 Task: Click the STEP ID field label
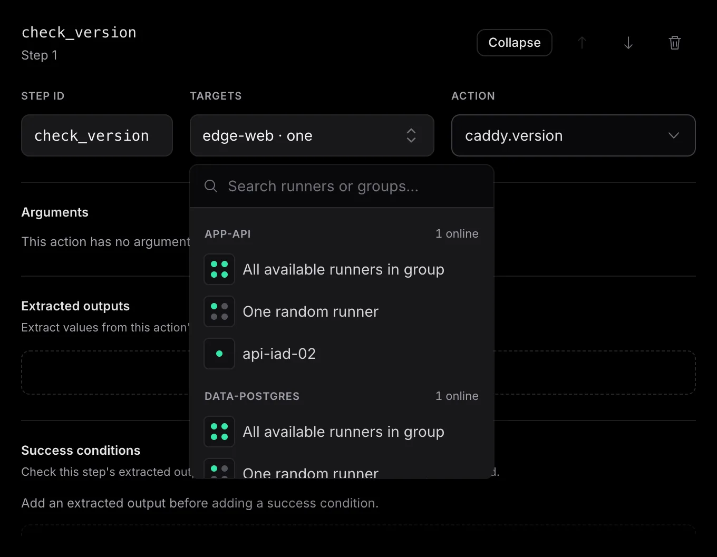(x=43, y=96)
